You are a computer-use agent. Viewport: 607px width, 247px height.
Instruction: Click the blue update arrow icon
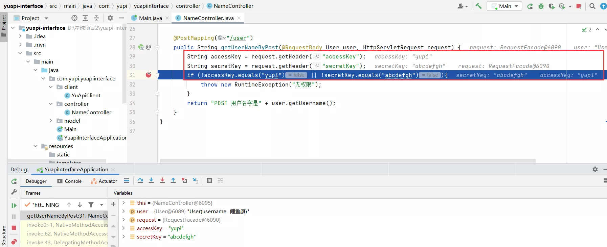(603, 6)
